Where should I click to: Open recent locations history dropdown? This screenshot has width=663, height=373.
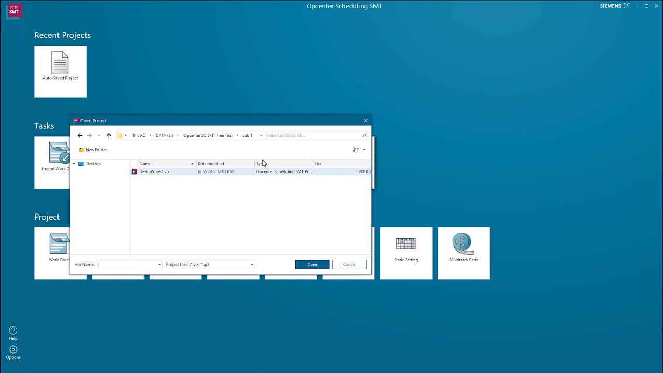(99, 135)
